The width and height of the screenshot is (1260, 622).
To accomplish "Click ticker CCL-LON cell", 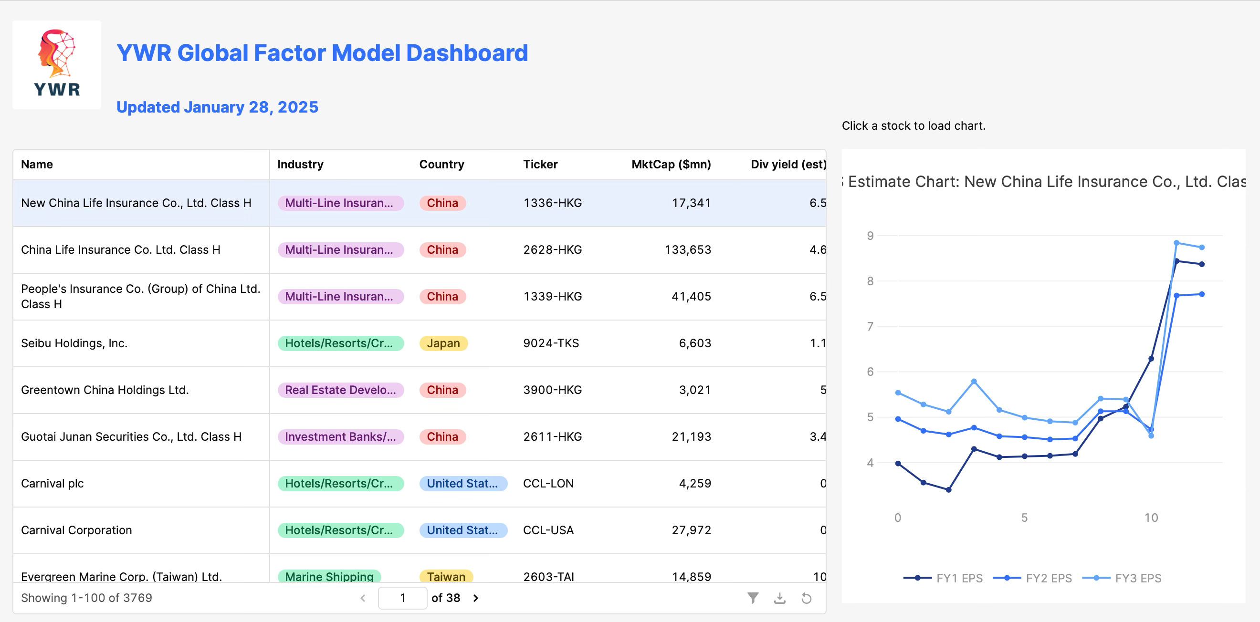I will coord(548,483).
